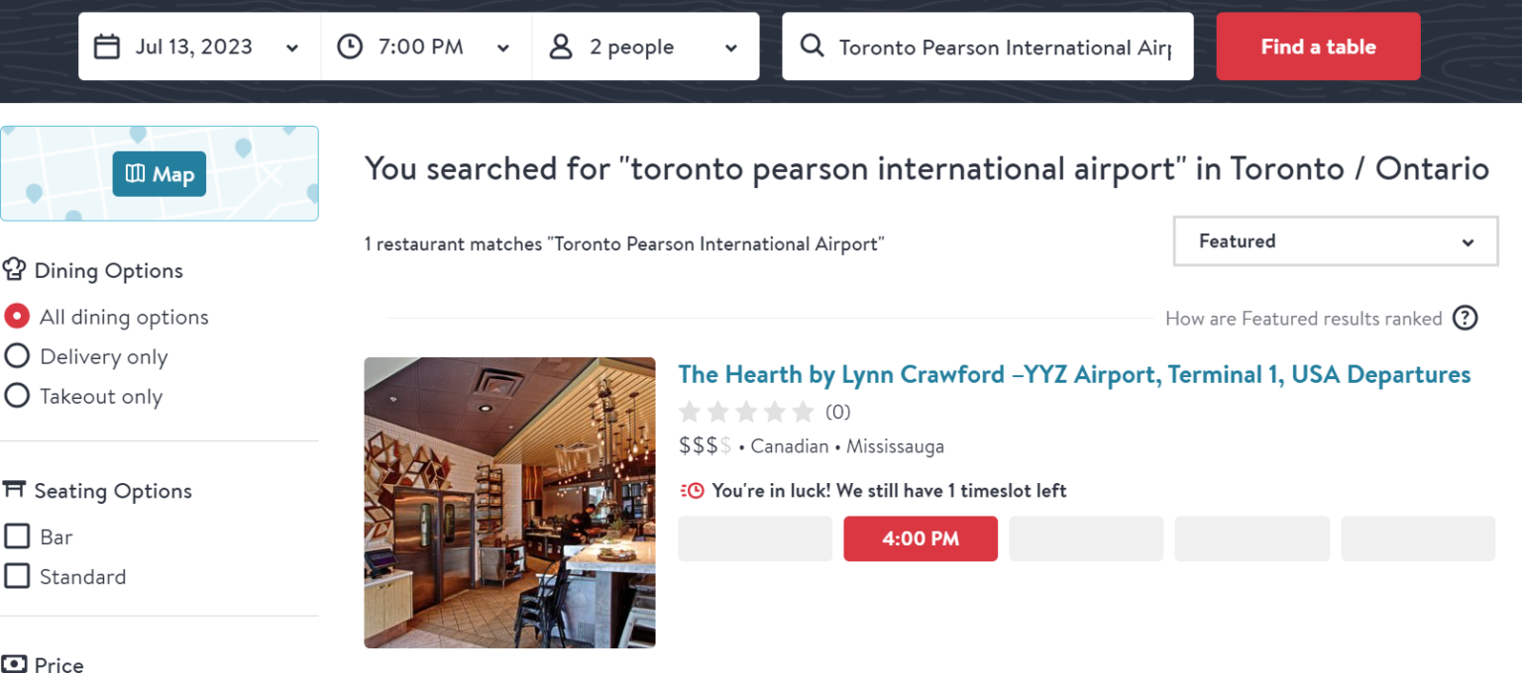
Task: Open The Hearth by Lynn Crawford restaurant page
Action: 1074,374
